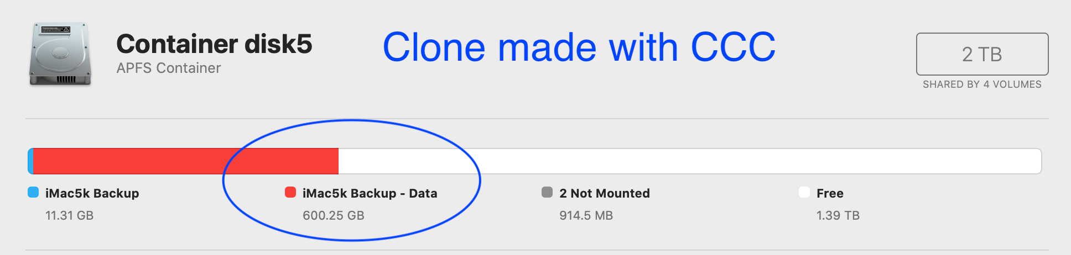
Task: Click the white Free legend swatch
Action: [x=804, y=192]
